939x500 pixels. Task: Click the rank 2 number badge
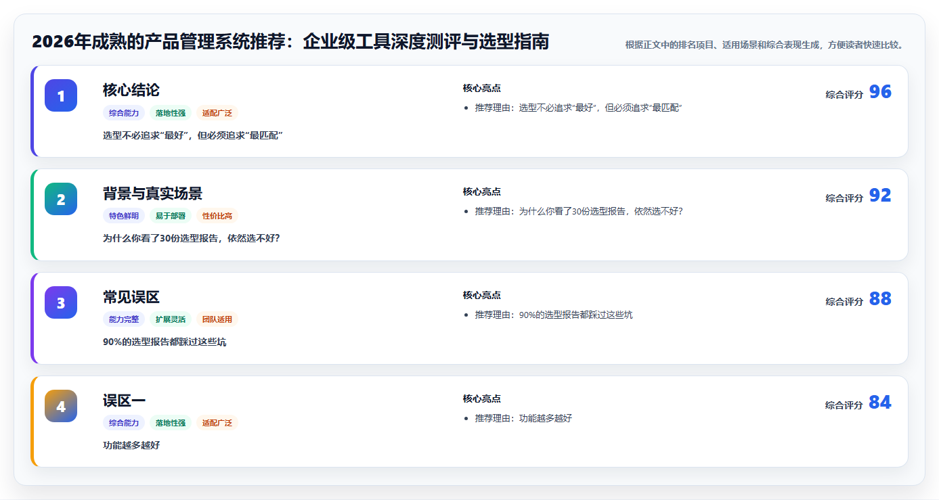click(61, 199)
